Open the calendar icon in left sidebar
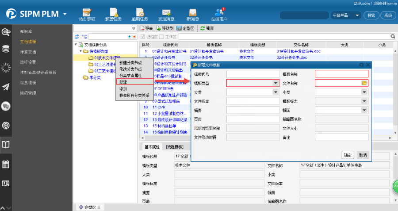The image size is (398, 211). click(x=6, y=164)
